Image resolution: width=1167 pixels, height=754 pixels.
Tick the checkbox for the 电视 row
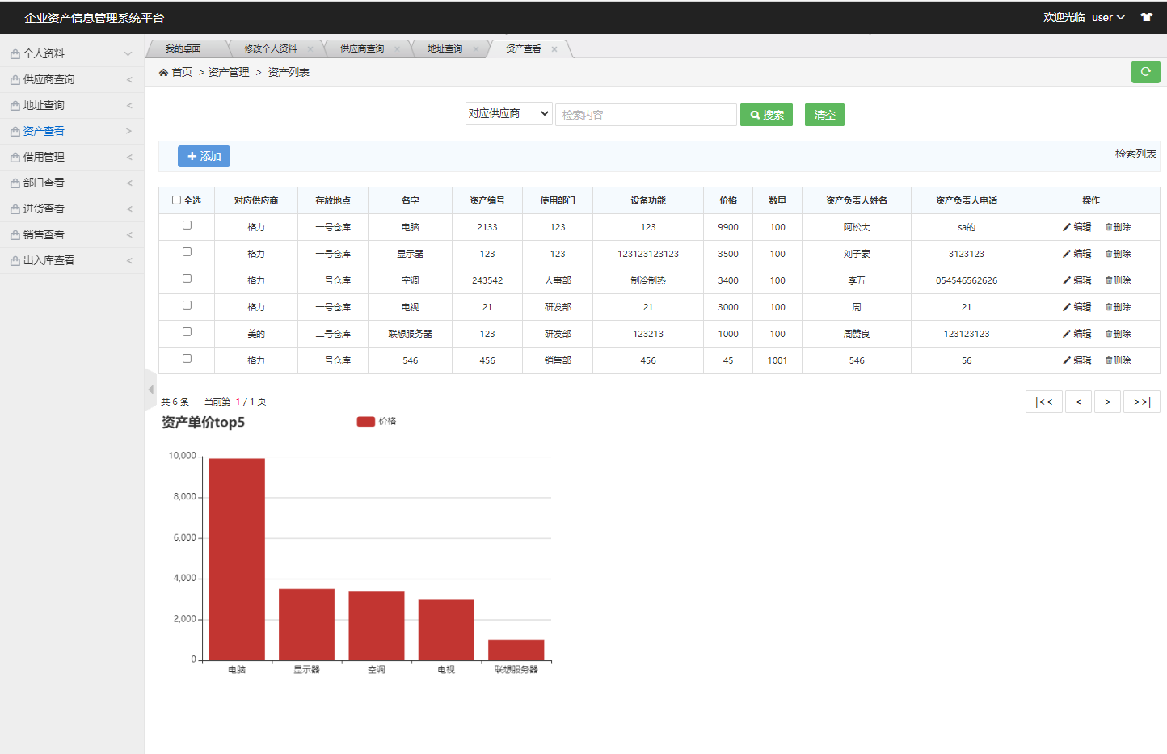187,305
